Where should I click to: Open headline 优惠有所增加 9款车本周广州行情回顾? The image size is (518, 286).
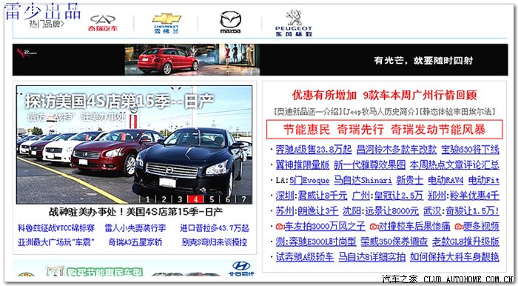point(384,96)
